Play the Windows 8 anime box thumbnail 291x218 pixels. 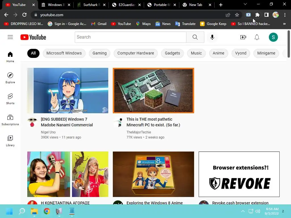[153, 174]
